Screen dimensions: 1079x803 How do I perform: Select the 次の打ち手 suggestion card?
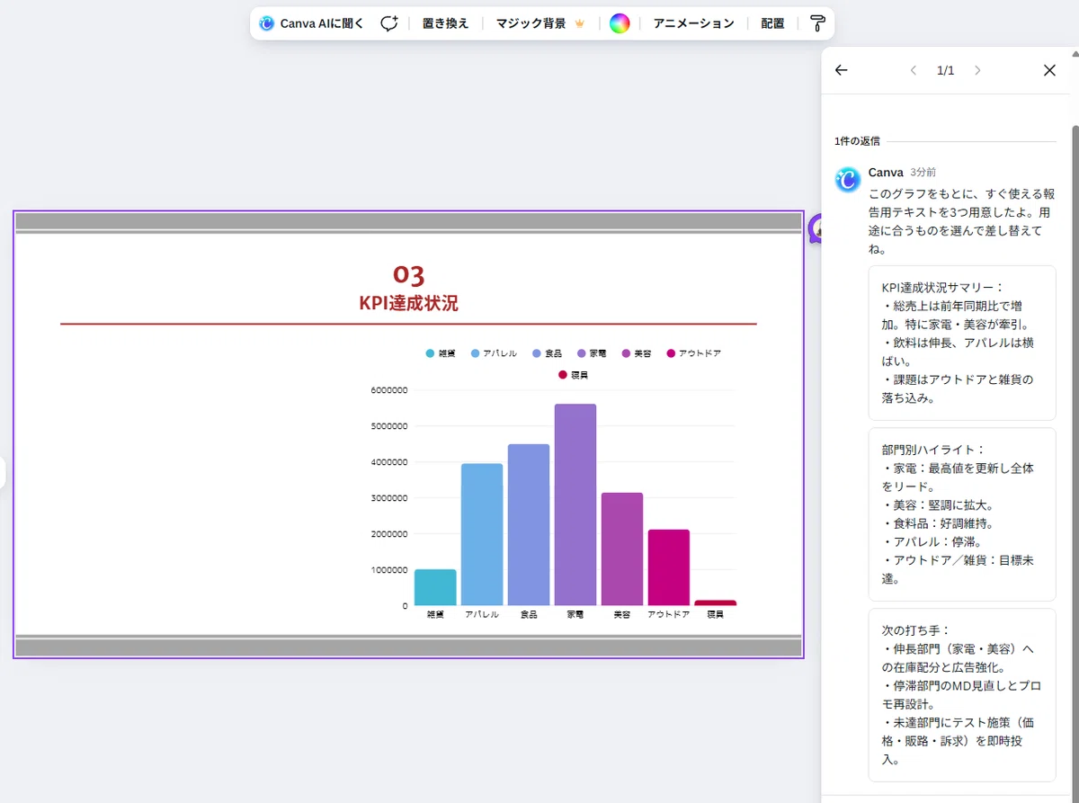point(962,695)
